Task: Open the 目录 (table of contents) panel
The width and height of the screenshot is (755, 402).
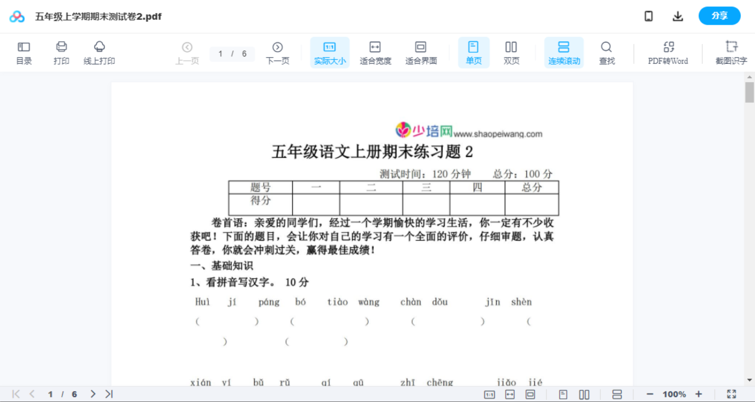Action: click(x=24, y=52)
